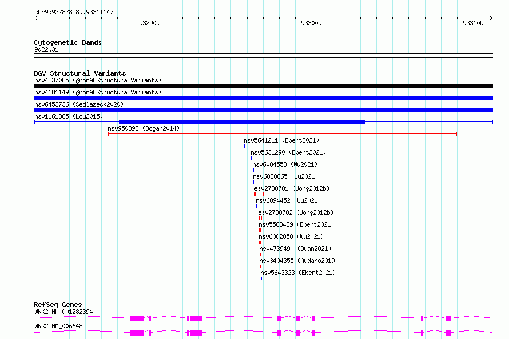Select the blue nsv6453736 variant bar
The width and height of the screenshot is (509, 339).
[x=263, y=110]
